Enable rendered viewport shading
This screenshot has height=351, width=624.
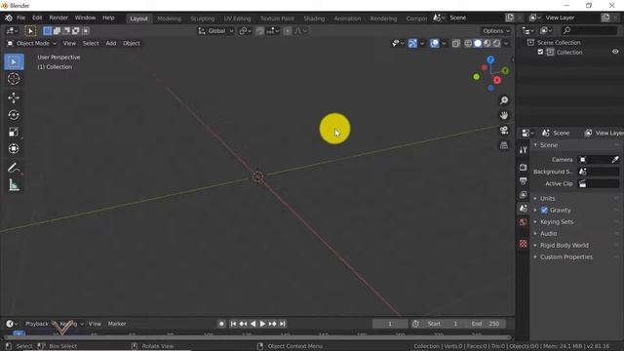coord(496,43)
